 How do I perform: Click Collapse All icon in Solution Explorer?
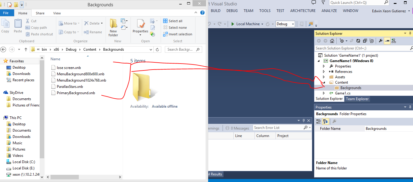(365, 41)
